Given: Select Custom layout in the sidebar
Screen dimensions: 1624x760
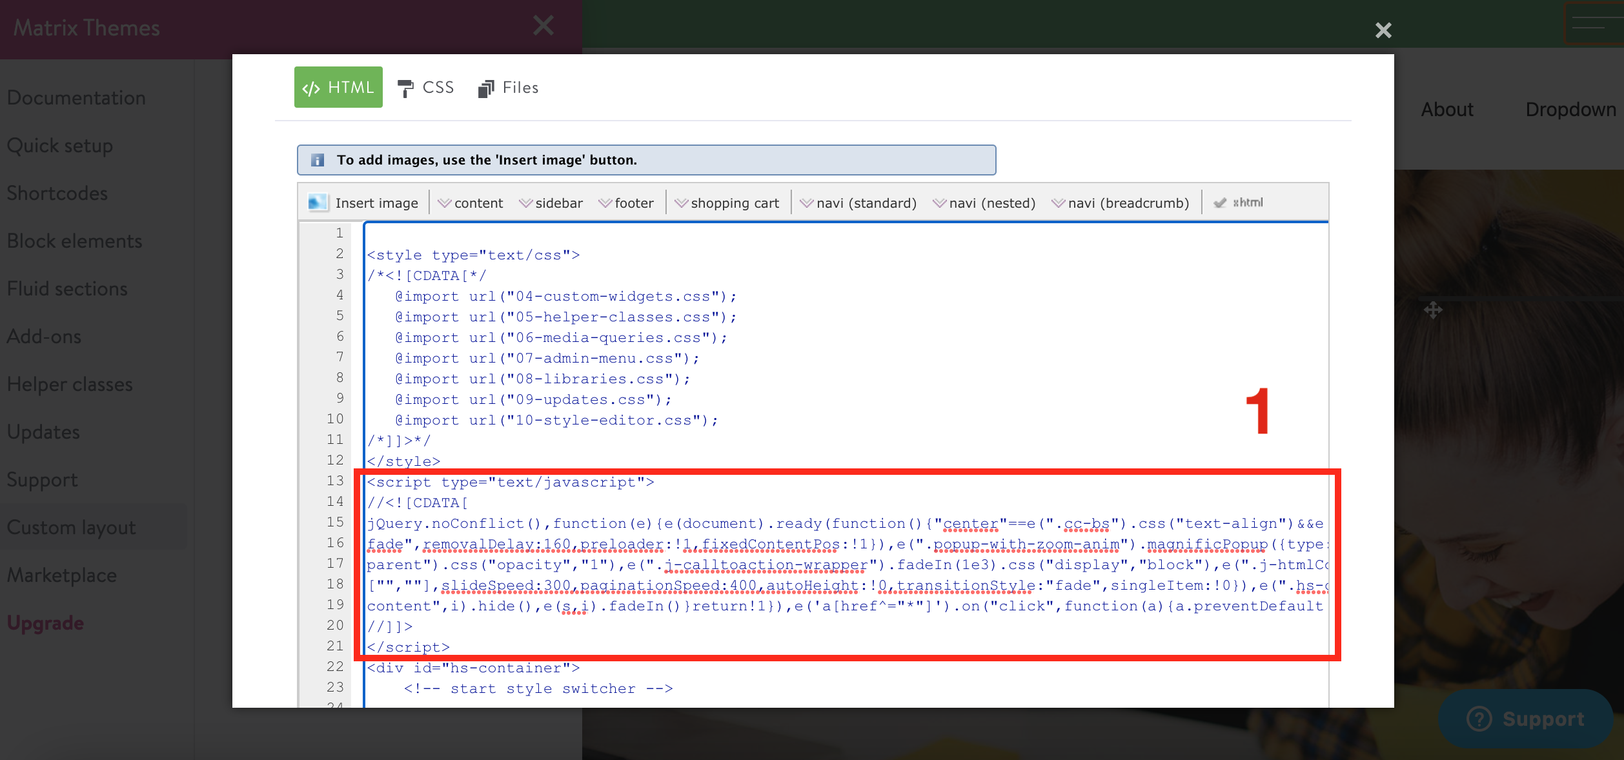Looking at the screenshot, I should [x=71, y=526].
